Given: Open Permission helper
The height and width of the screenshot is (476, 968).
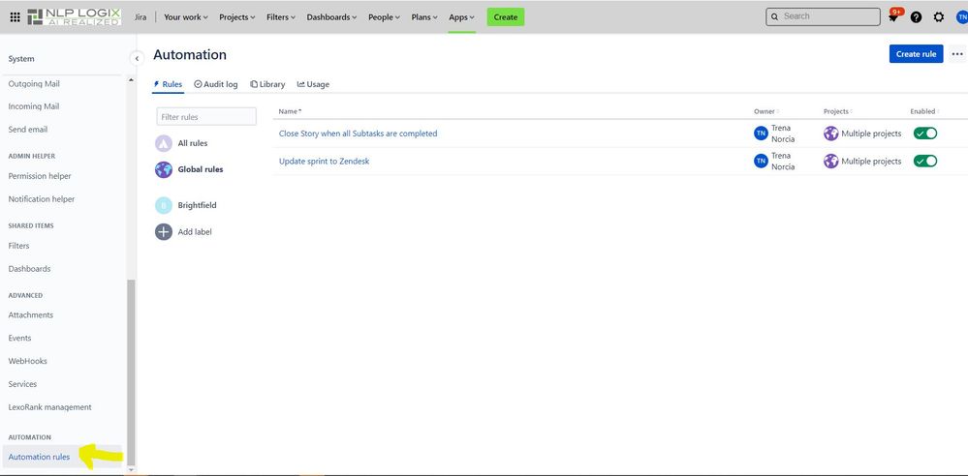Looking at the screenshot, I should [40, 176].
